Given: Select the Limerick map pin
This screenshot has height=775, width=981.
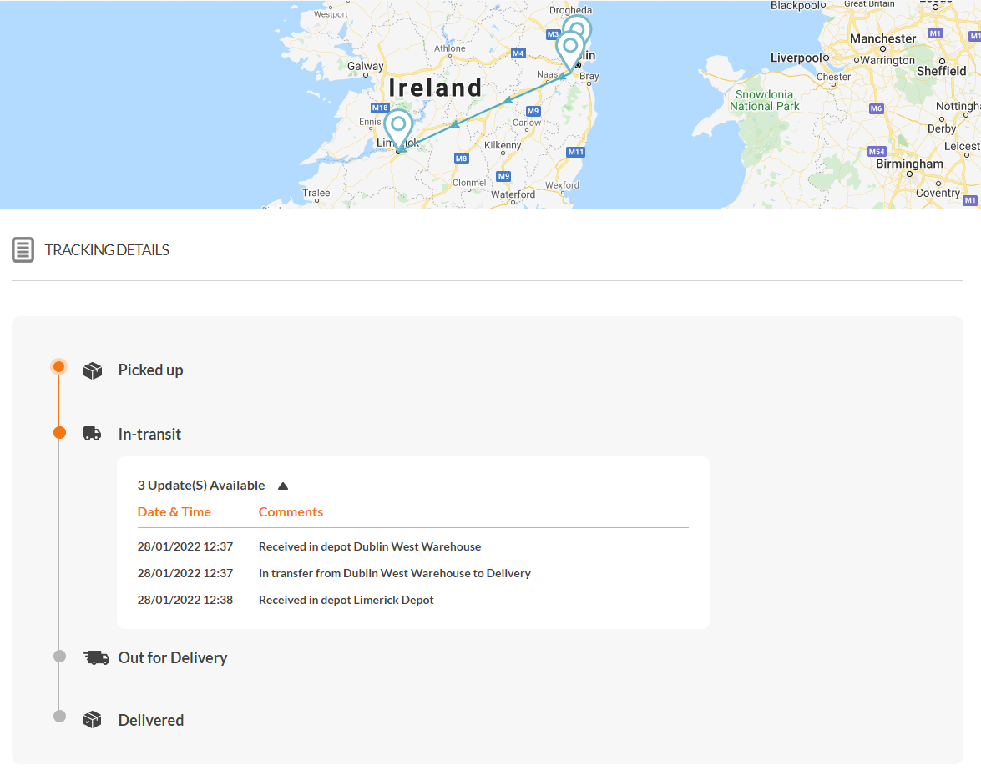Looking at the screenshot, I should [x=398, y=125].
